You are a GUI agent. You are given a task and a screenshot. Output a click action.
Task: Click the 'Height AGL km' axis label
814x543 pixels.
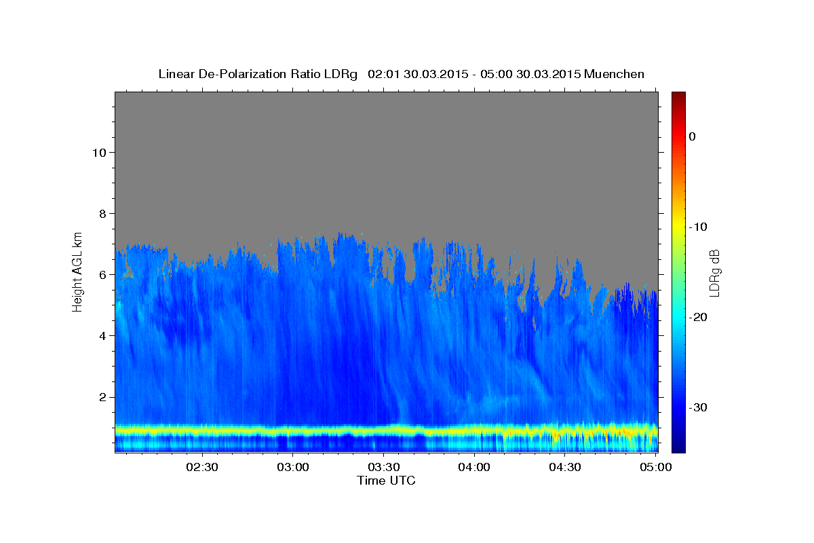pos(78,271)
